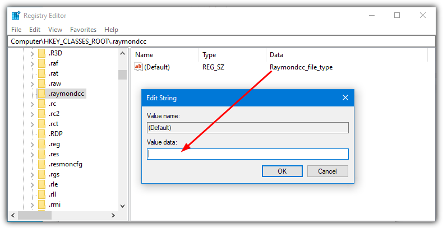The width and height of the screenshot is (443, 228).
Task: Cancel the Edit String dialog
Action: (327, 171)
